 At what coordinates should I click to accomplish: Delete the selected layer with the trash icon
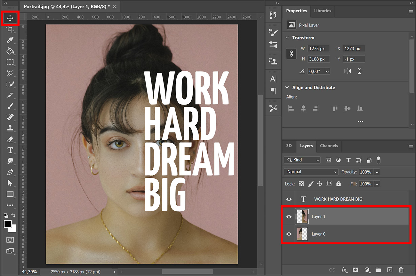coord(401,270)
